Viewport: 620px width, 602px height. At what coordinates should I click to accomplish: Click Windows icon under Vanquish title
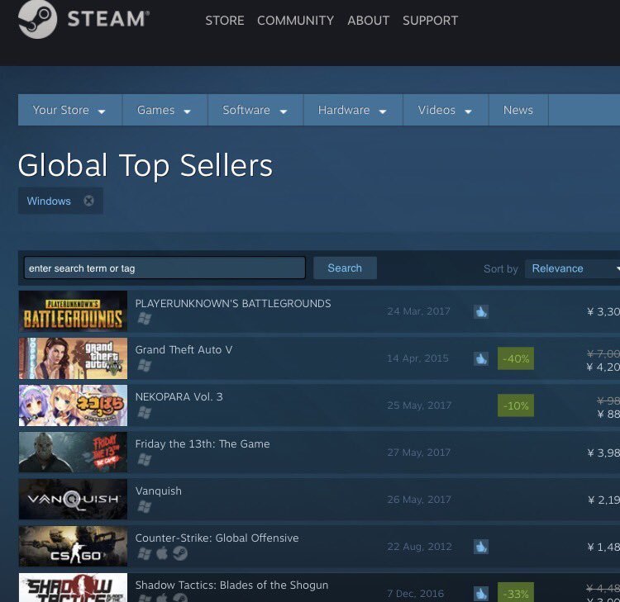pos(145,506)
